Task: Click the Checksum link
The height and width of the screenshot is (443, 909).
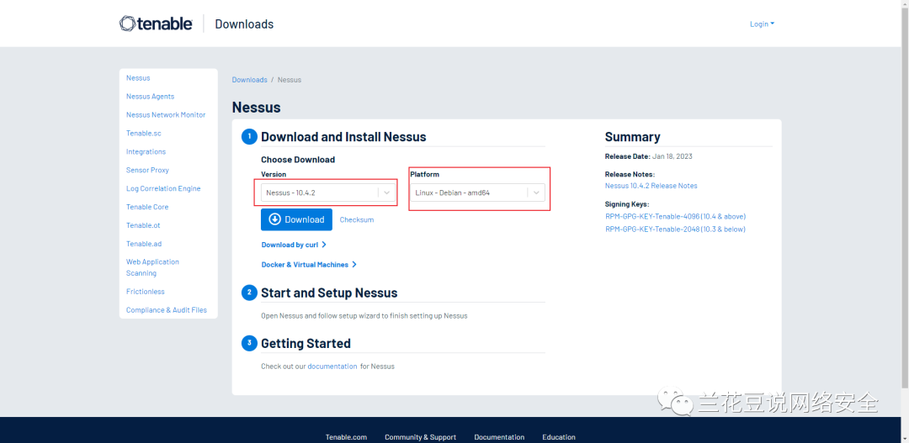Action: [356, 219]
